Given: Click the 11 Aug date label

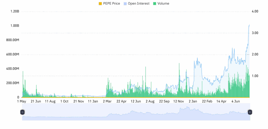Looking at the screenshot, I should tap(50, 102).
